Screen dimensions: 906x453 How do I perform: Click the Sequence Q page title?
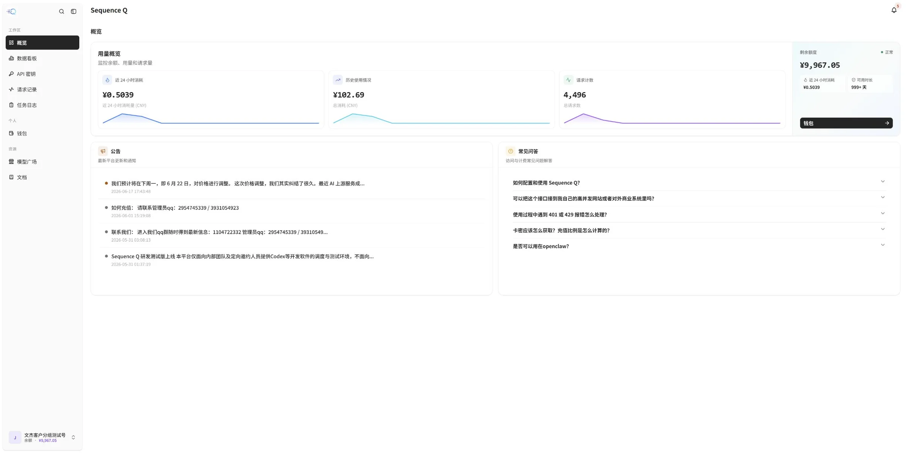[109, 11]
